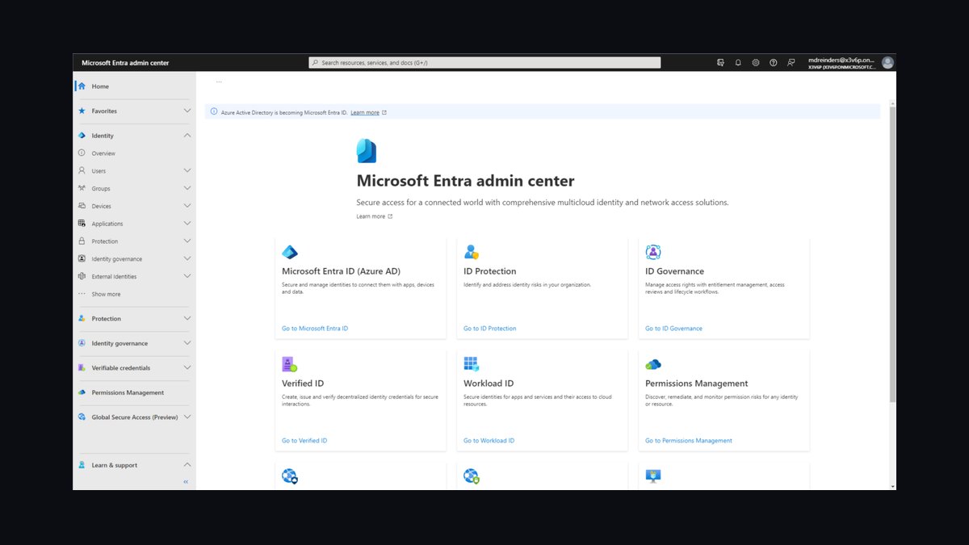
Task: Collapse the sidebar with double chevron
Action: (186, 482)
